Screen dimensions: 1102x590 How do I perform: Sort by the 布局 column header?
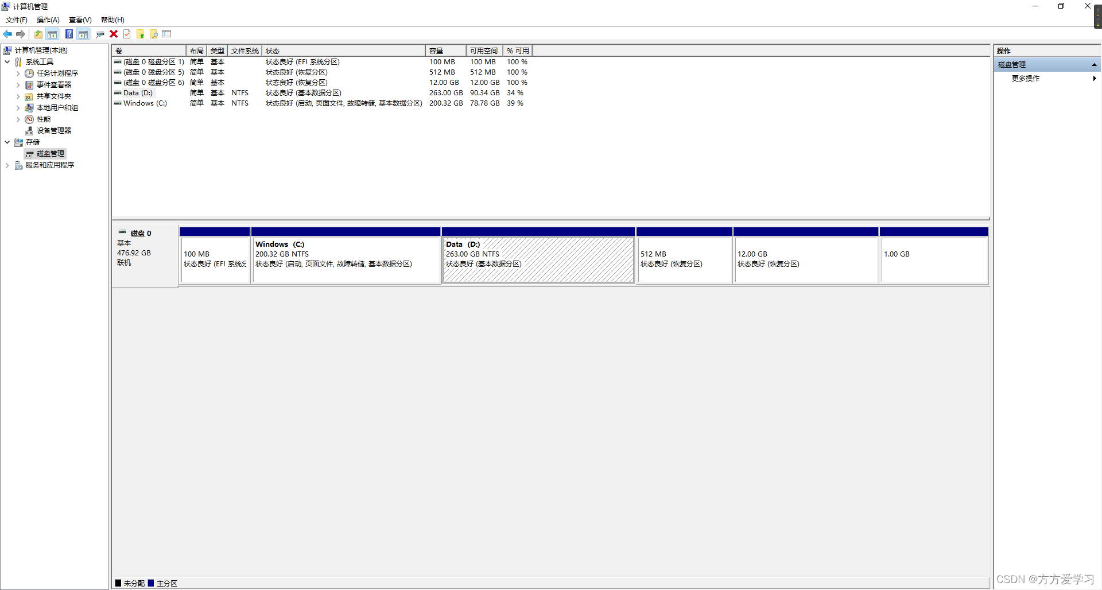click(196, 51)
